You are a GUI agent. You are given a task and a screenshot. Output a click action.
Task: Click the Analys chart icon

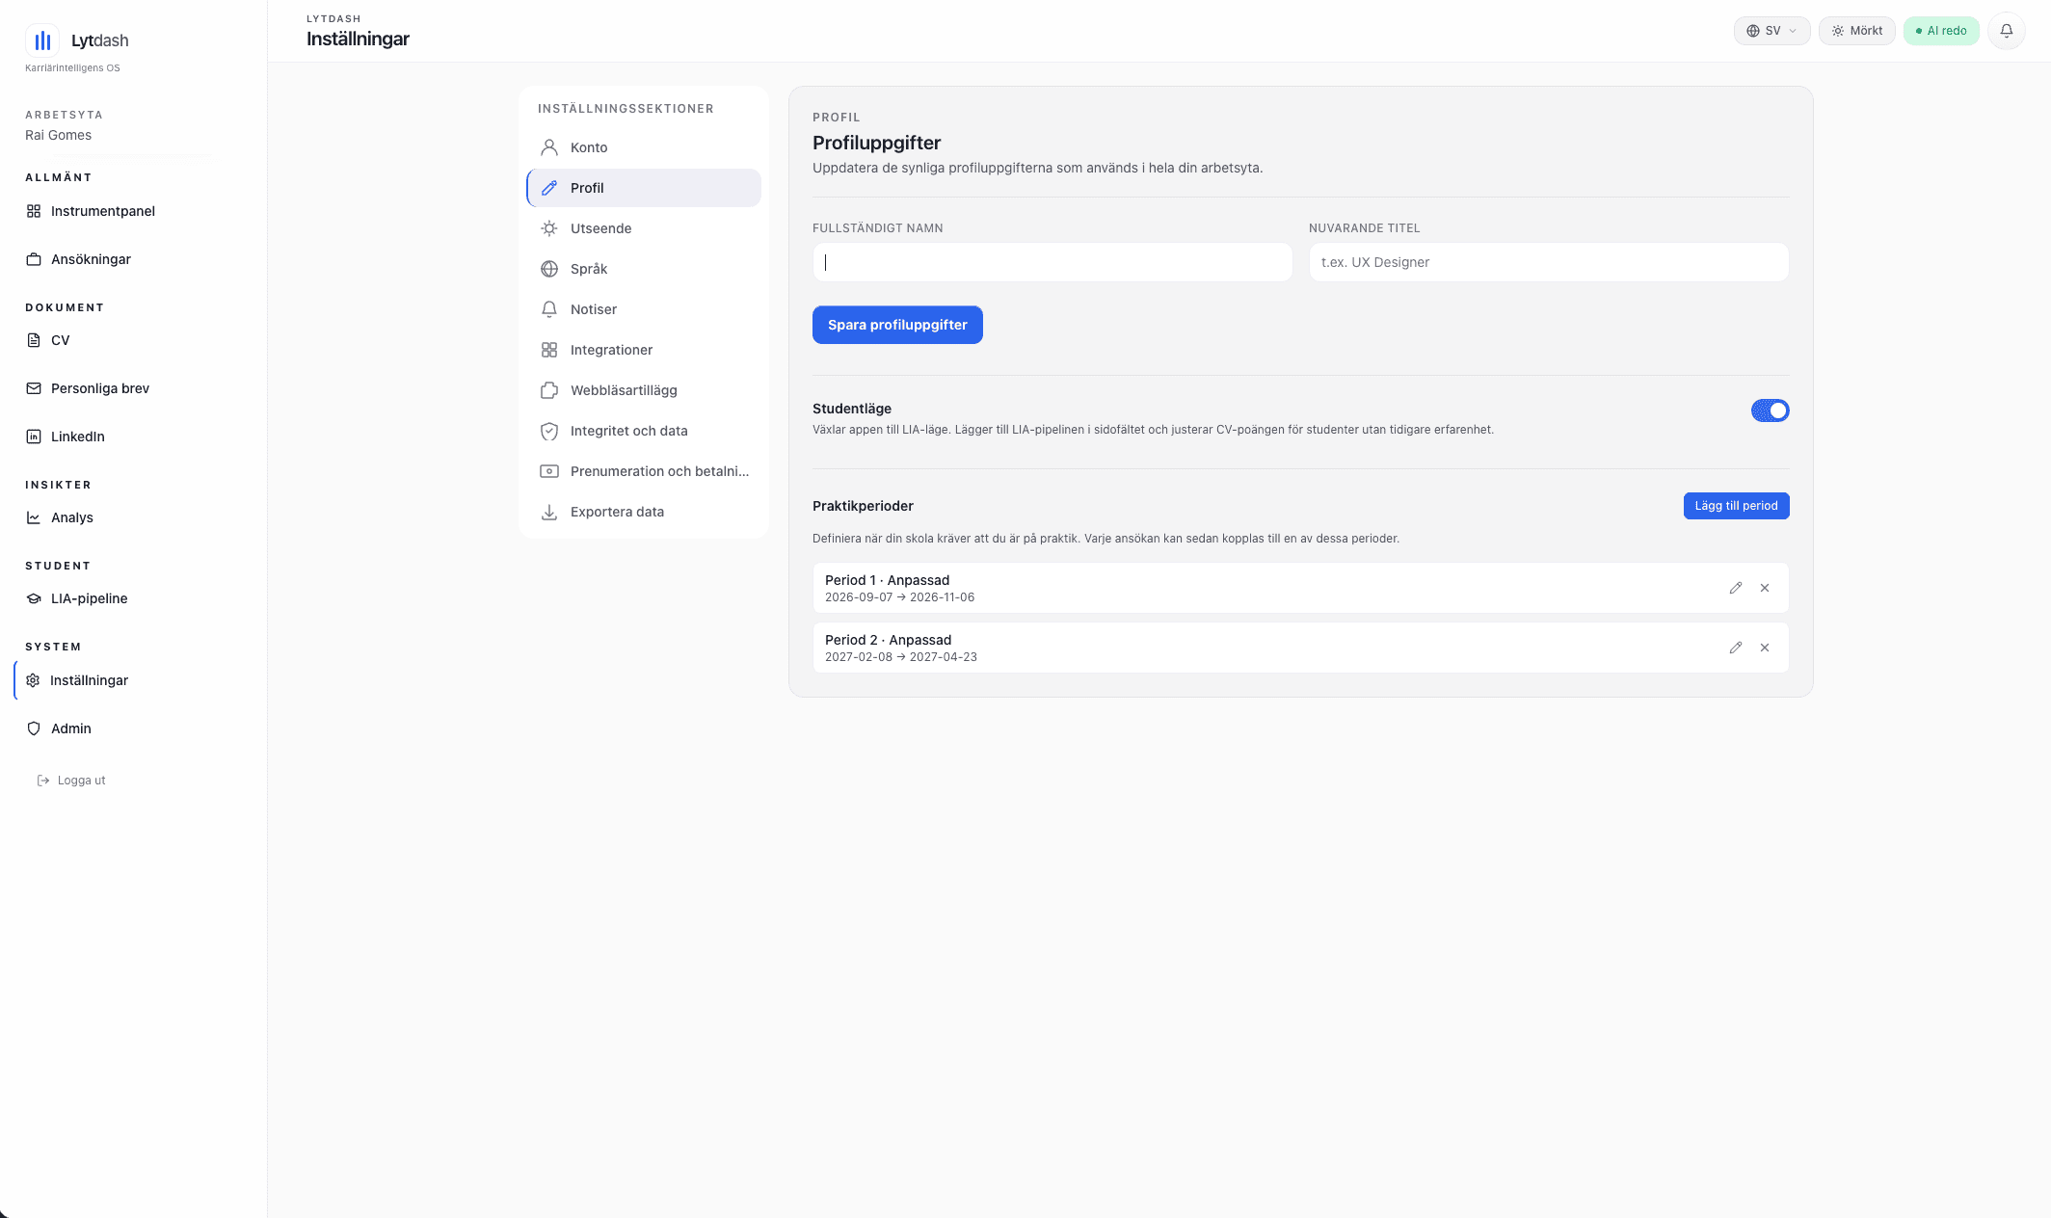coord(34,517)
